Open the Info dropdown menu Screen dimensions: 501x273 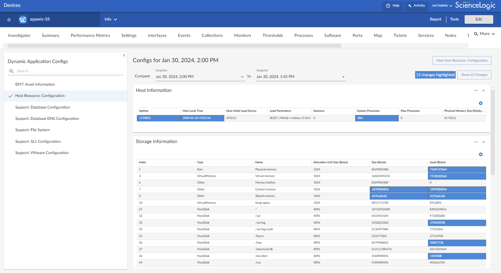point(111,19)
